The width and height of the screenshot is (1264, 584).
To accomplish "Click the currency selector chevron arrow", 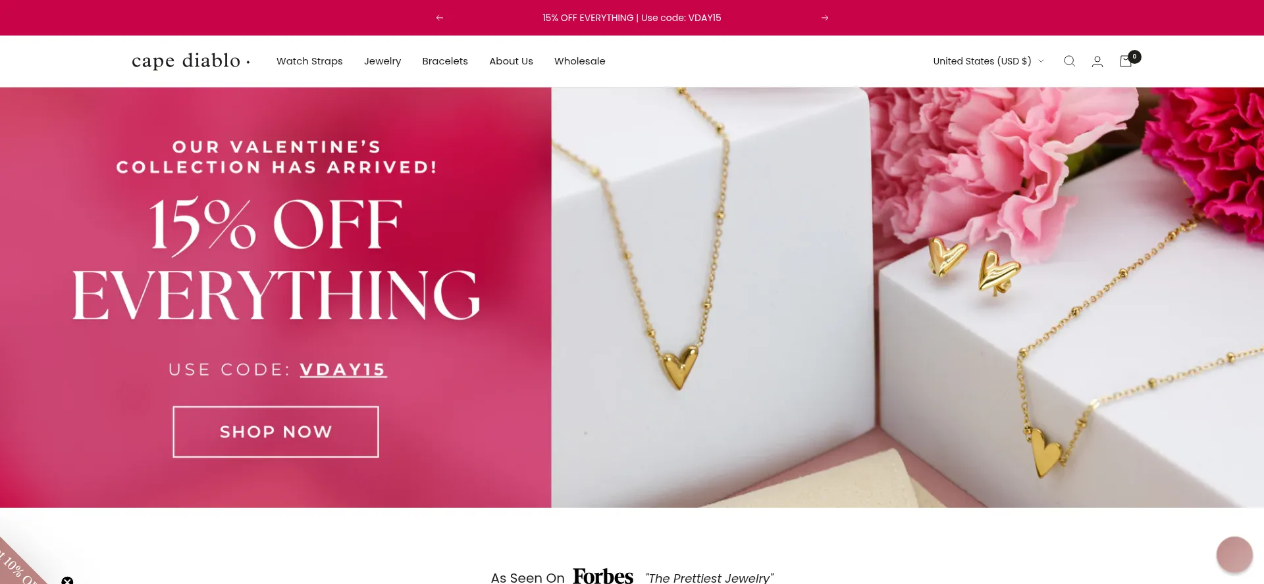I will (x=1041, y=61).
